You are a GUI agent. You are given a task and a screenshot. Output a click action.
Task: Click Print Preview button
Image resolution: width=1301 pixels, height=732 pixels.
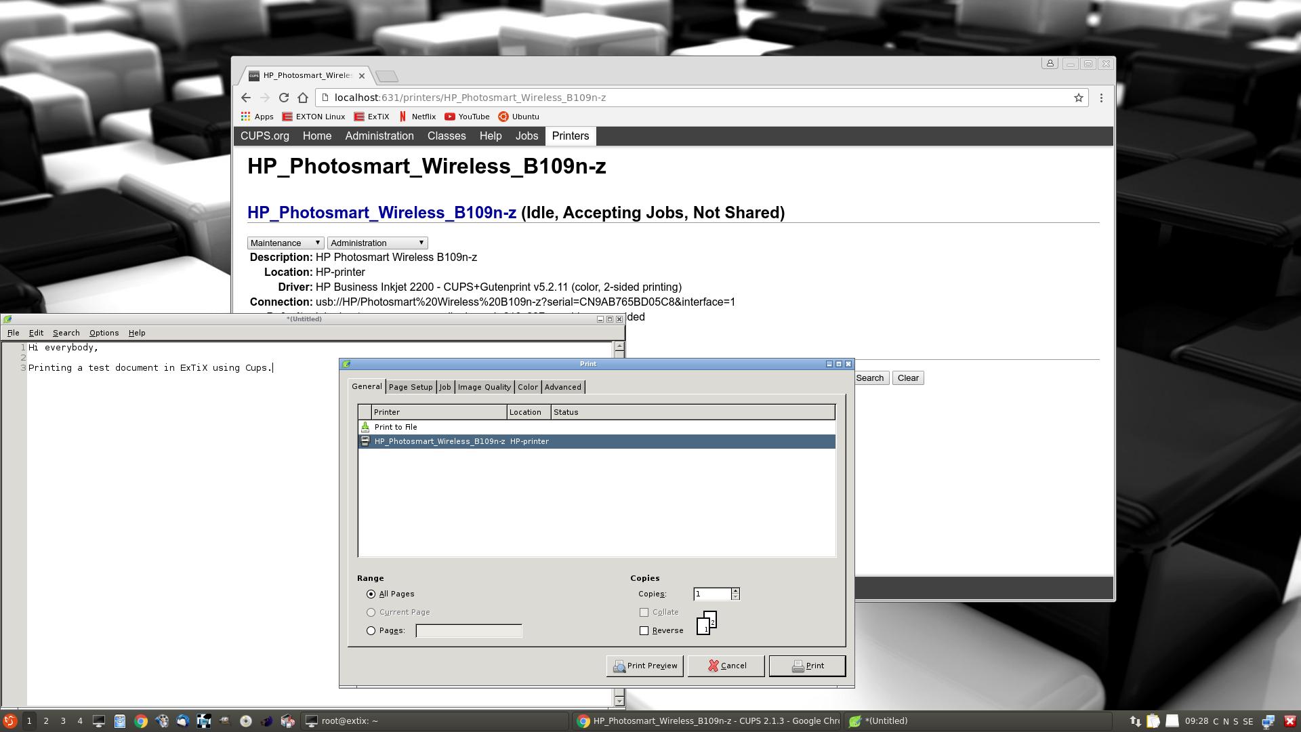[645, 666]
